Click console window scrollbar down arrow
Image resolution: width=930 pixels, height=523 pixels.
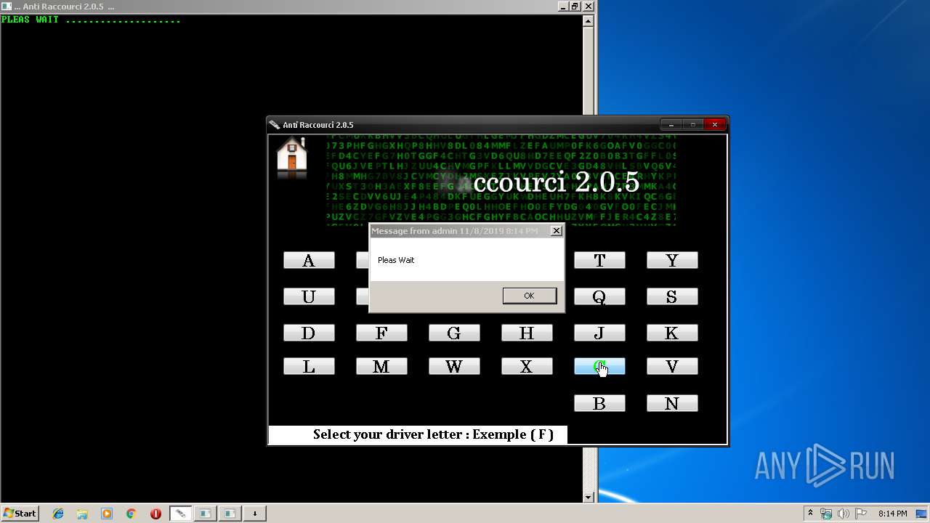coord(589,498)
